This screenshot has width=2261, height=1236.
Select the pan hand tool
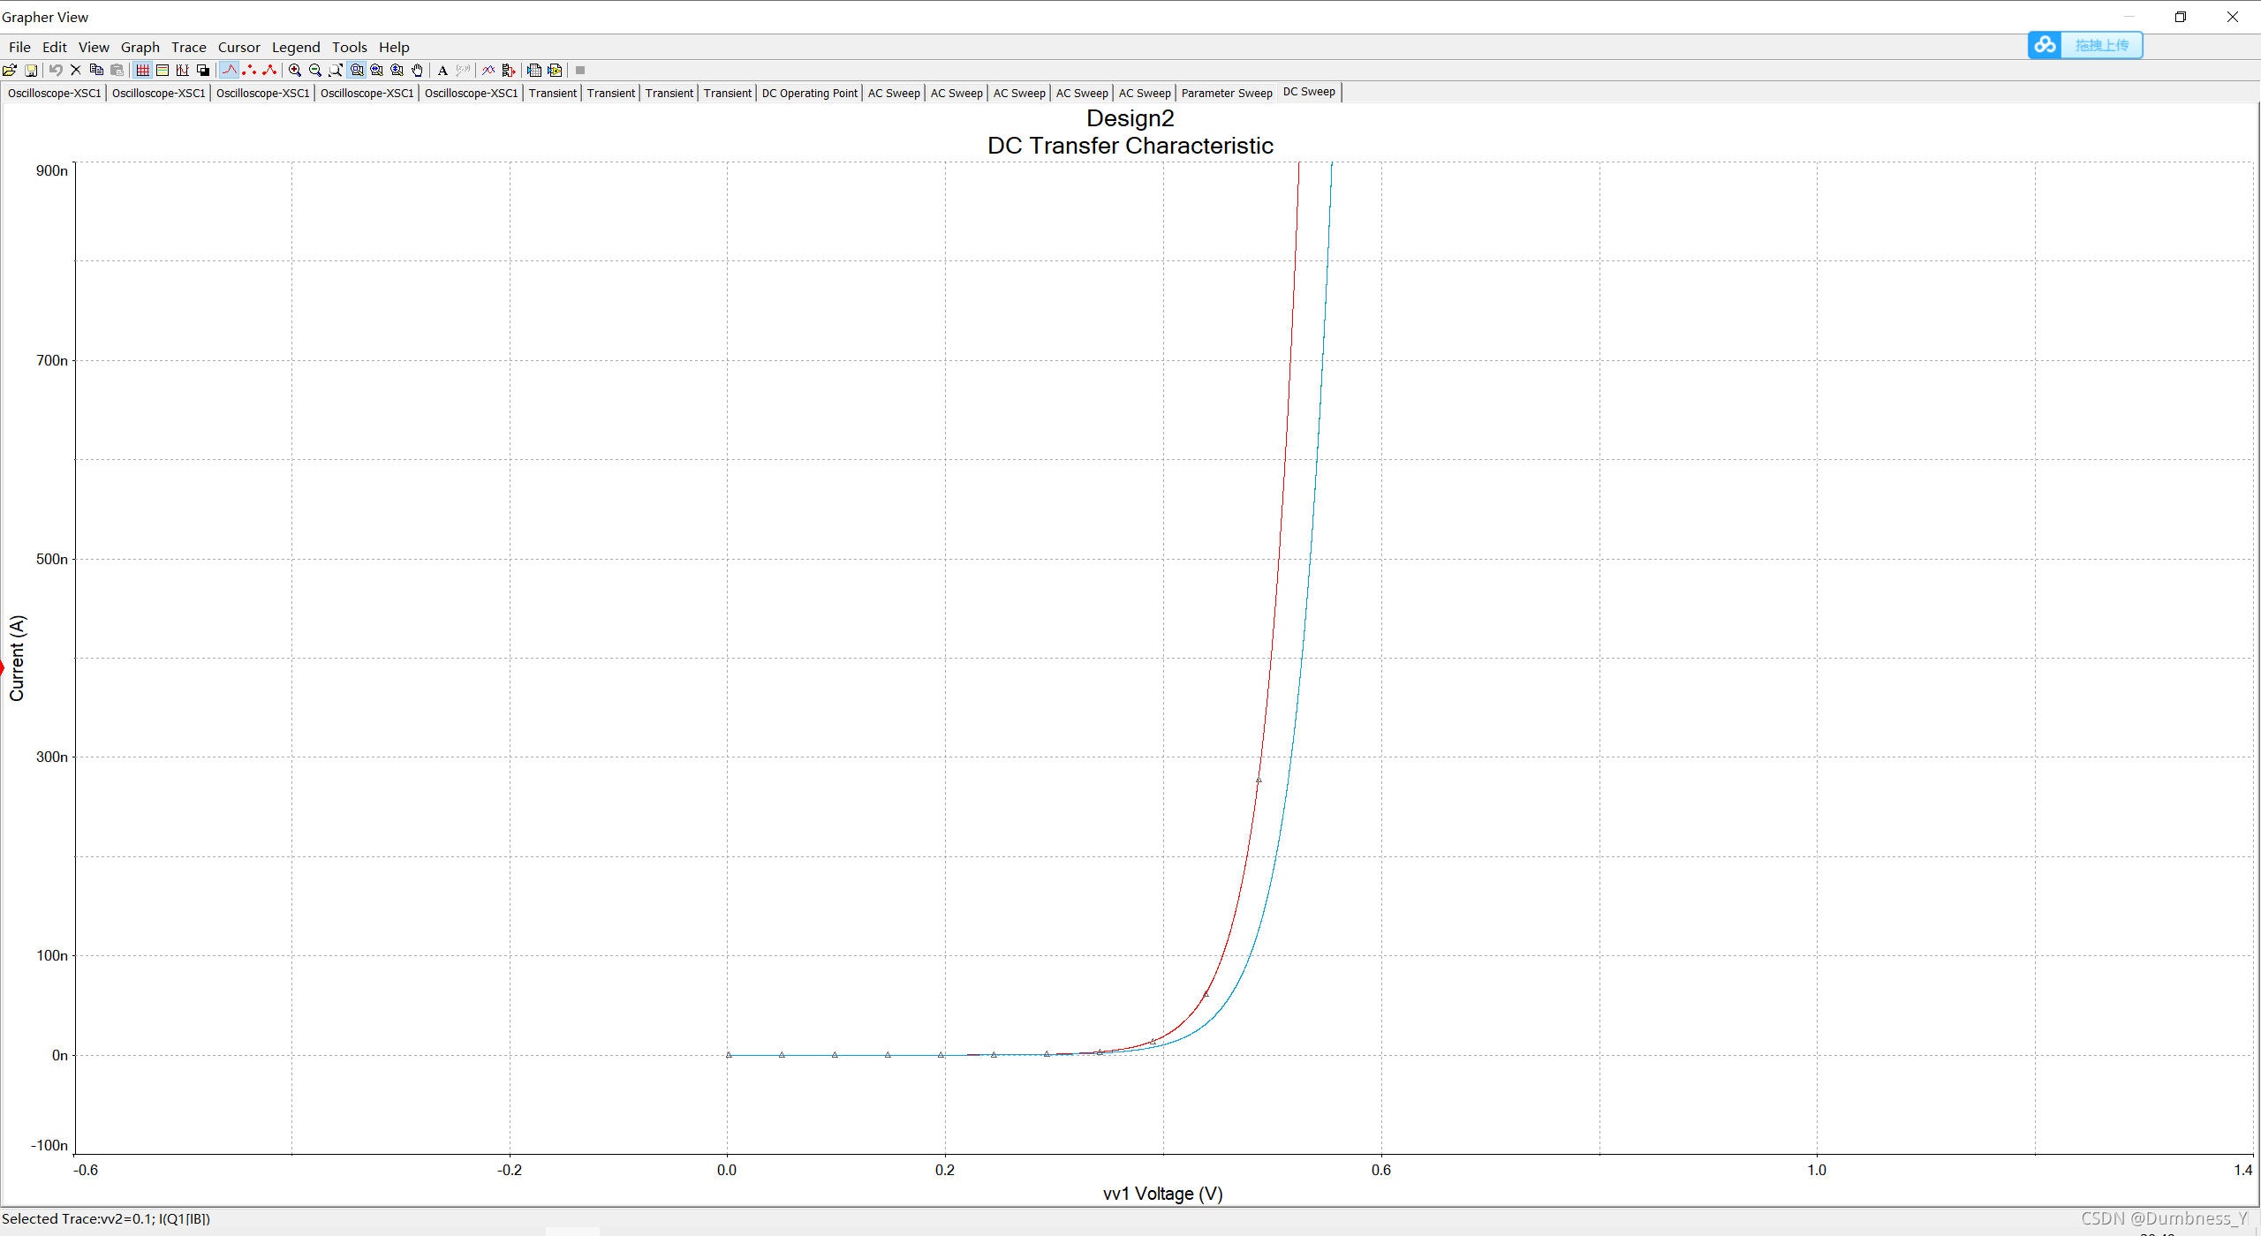pyautogui.click(x=418, y=71)
